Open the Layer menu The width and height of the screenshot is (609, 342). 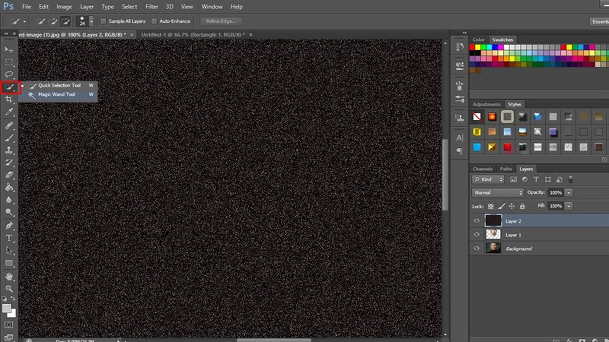86,6
